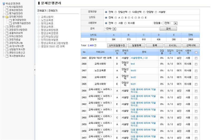
Task: Click the 학습운영관리 root icon
Action: [x=3, y=3]
